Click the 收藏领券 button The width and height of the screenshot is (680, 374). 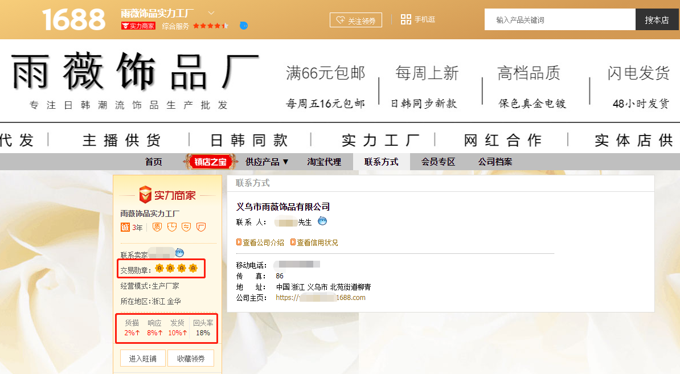coord(191,359)
